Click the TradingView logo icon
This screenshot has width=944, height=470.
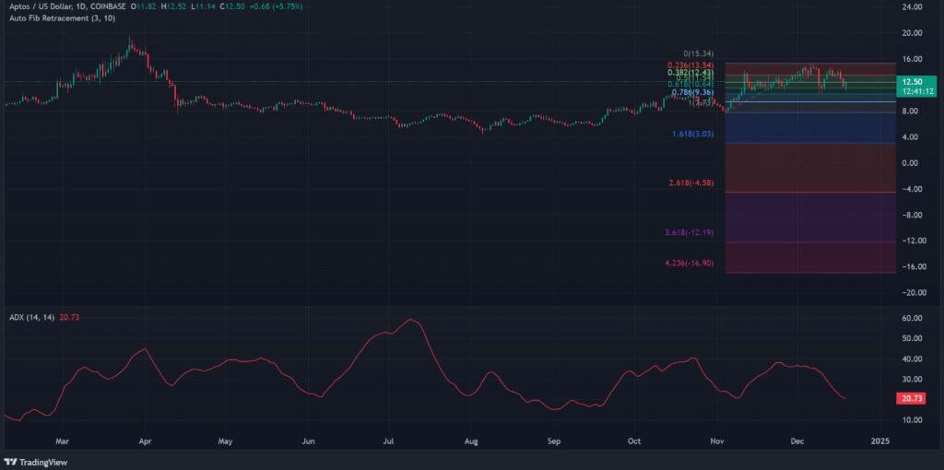11,462
